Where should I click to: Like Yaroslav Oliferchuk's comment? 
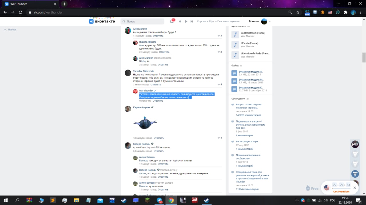[x=220, y=85]
